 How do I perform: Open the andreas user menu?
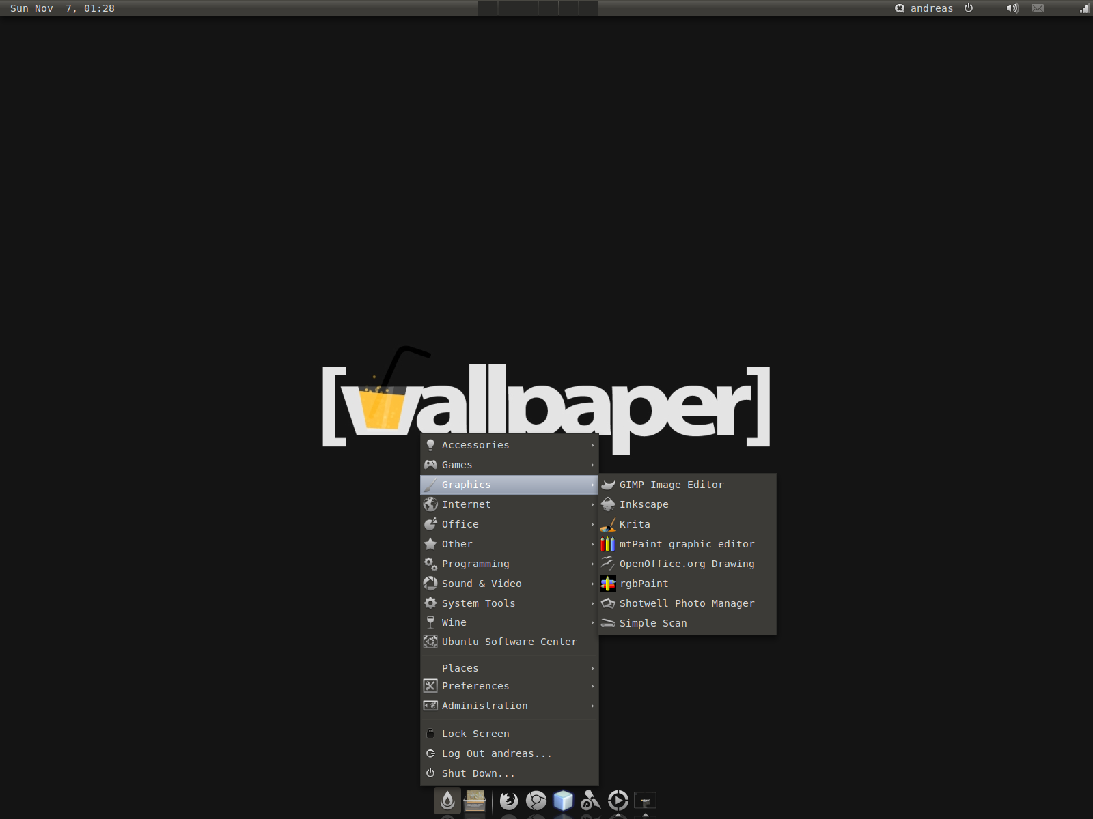[932, 8]
